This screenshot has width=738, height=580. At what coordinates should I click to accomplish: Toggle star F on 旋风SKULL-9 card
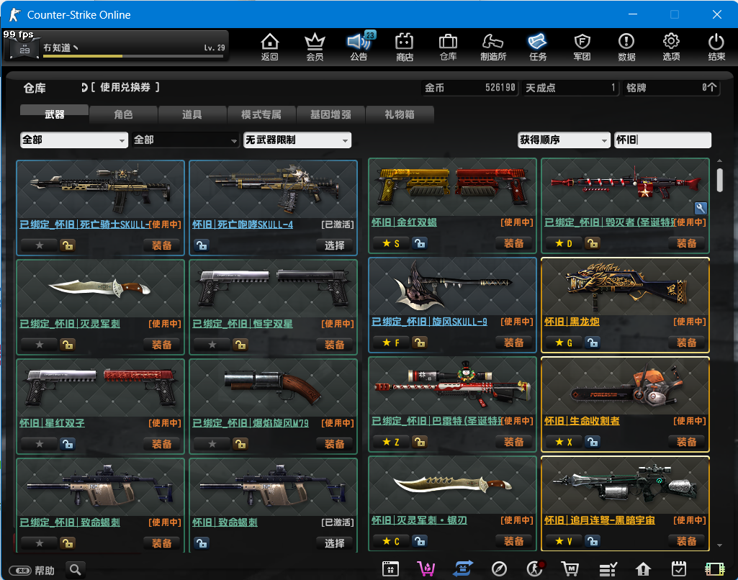391,343
